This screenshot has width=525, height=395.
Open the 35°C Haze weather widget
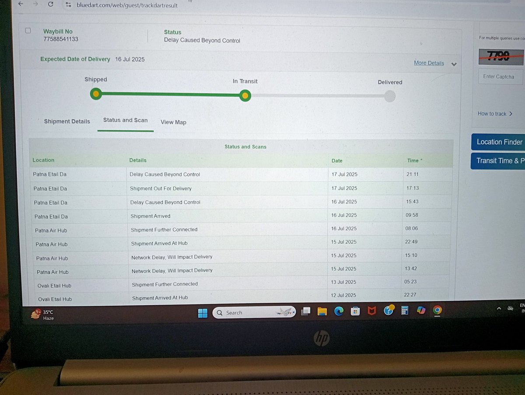click(x=43, y=315)
